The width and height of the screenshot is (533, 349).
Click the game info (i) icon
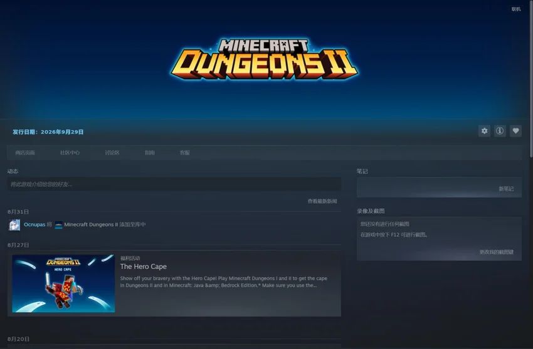[x=500, y=131]
